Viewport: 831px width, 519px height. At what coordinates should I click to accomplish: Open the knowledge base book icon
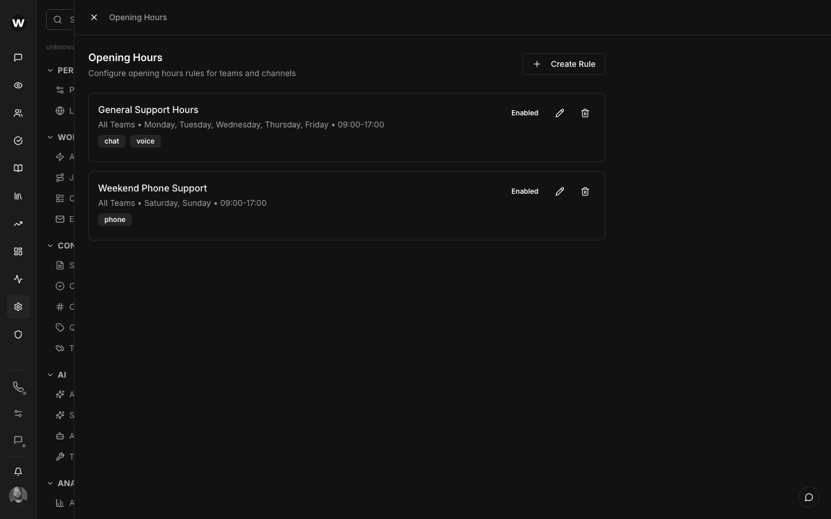coord(18,168)
